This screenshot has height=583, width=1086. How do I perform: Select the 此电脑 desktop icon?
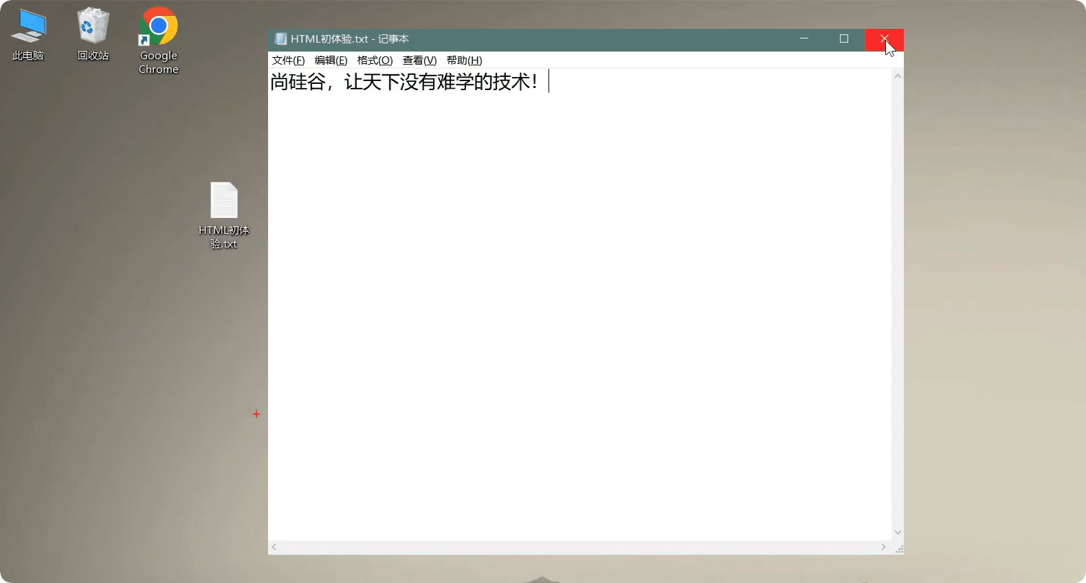28,34
